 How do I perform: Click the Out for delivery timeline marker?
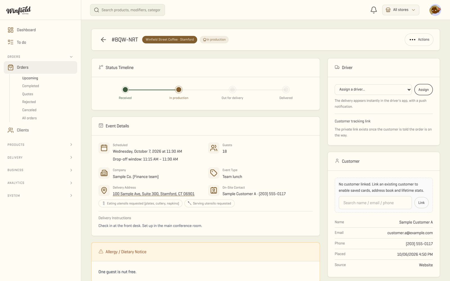coord(232,90)
